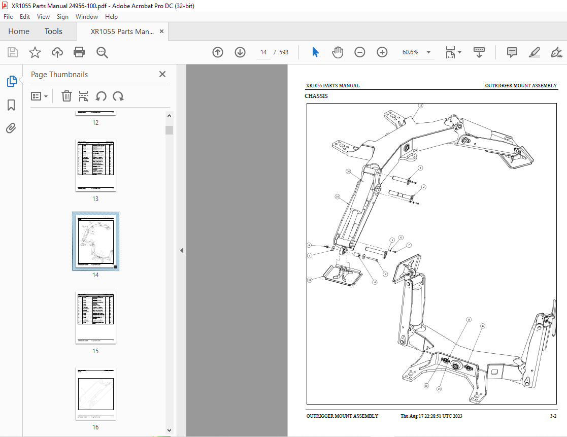Collapse the navigation pane with arrow
567x437 pixels.
182,251
